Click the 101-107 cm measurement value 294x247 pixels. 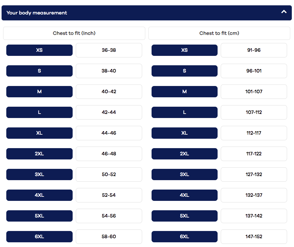click(254, 92)
